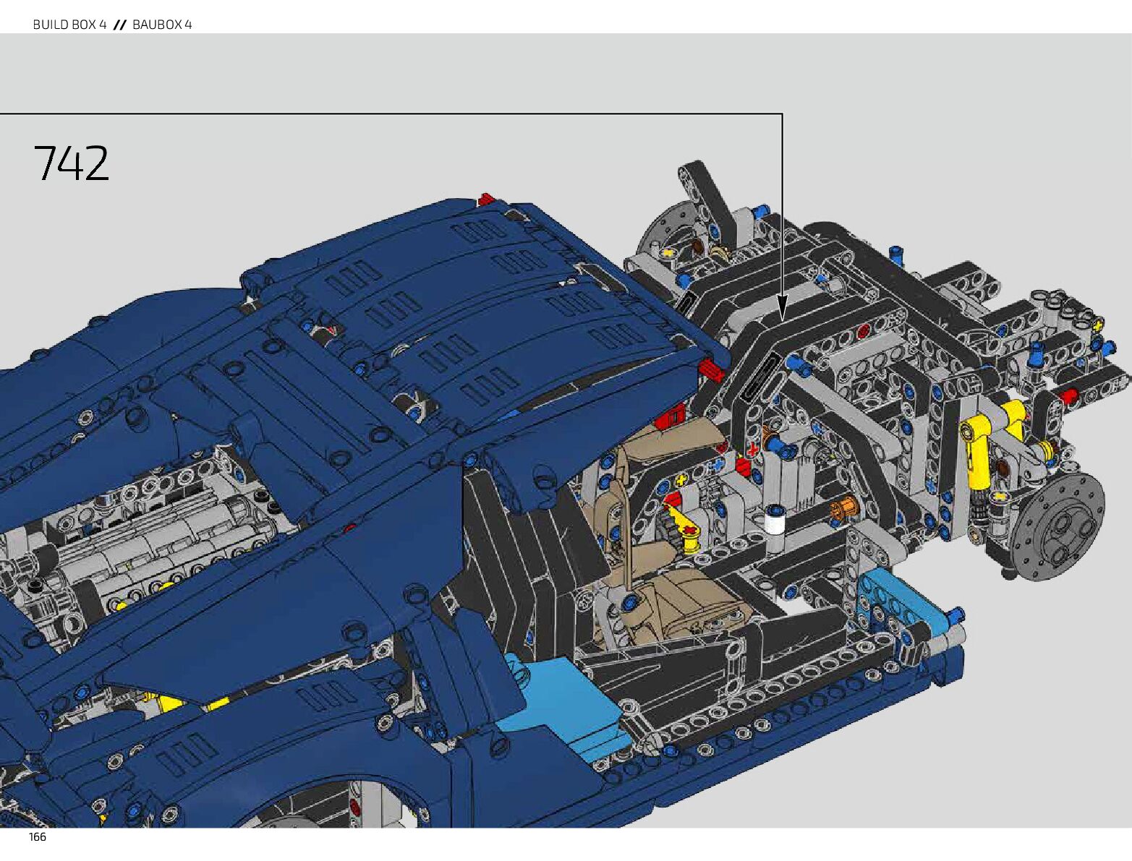Click the page number 166
This screenshot has height=861, width=1132.
tap(38, 837)
